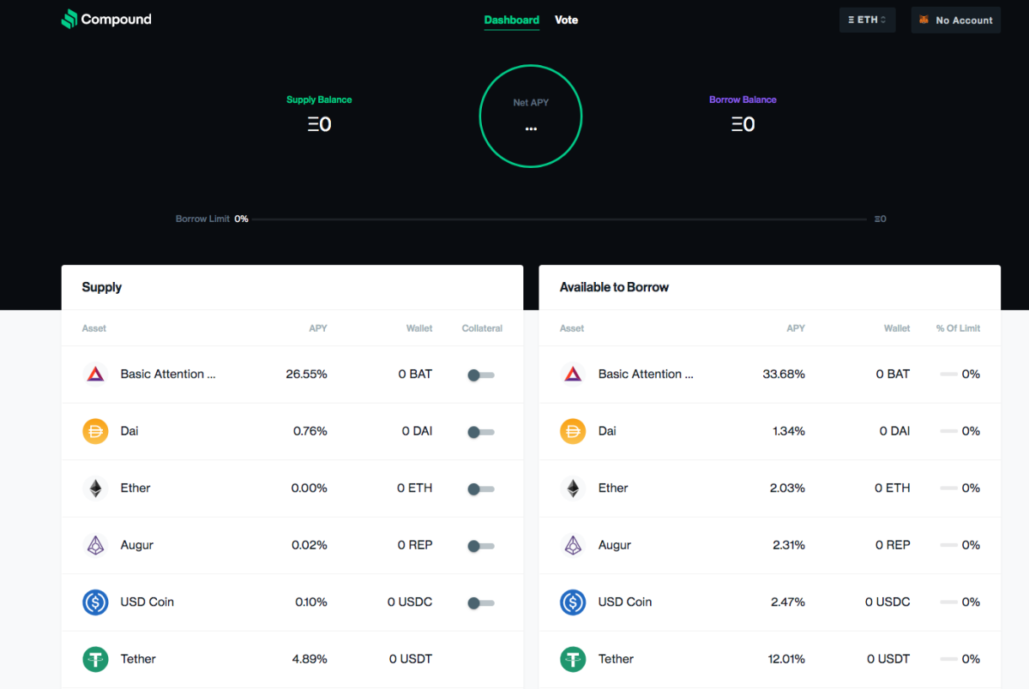Click Tether borrow APY 12.01%

click(x=786, y=659)
